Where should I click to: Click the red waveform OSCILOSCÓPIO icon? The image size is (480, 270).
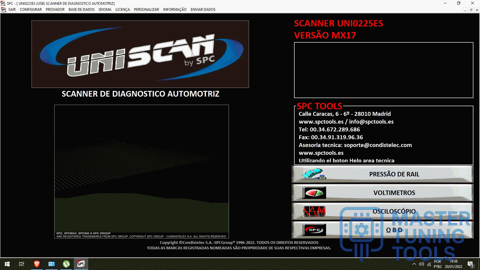[314, 211]
